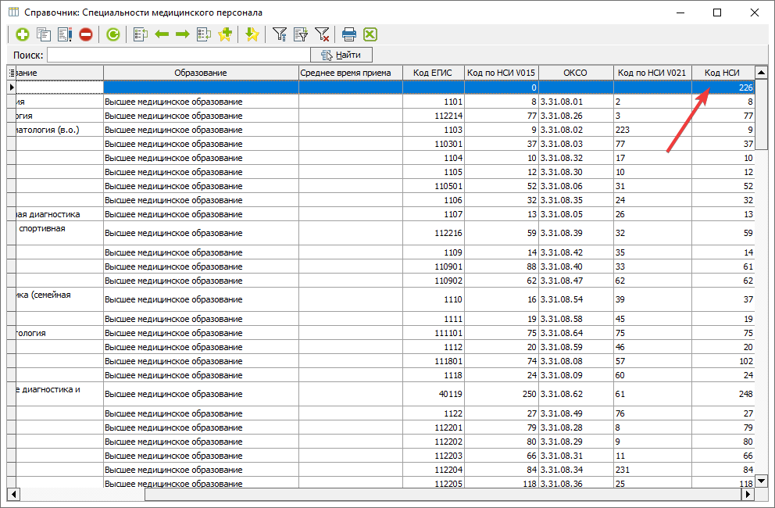Image resolution: width=775 pixels, height=508 pixels.
Task: Clear the filter with the funnel-cross icon
Action: pyautogui.click(x=322, y=34)
